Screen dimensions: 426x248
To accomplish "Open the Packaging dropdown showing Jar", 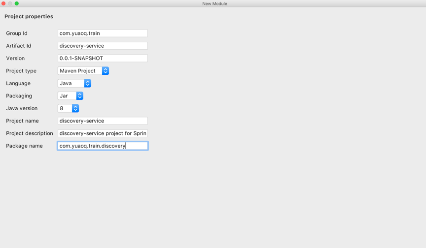I will [71, 95].
